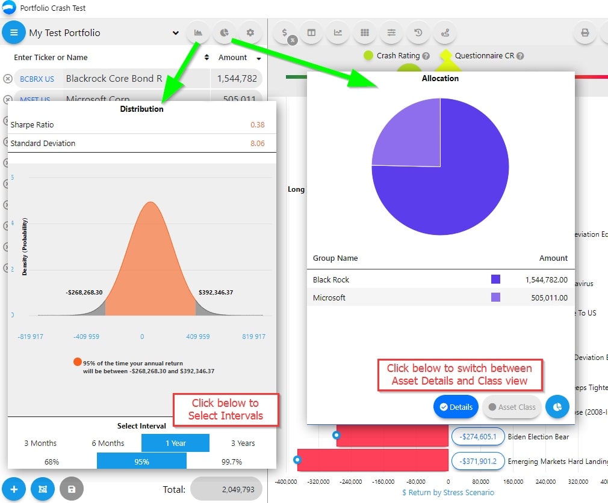Select the 3 Months interval tab
Image resolution: width=608 pixels, height=503 pixels.
tap(40, 443)
